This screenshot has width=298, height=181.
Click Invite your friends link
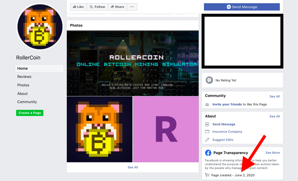227,104
